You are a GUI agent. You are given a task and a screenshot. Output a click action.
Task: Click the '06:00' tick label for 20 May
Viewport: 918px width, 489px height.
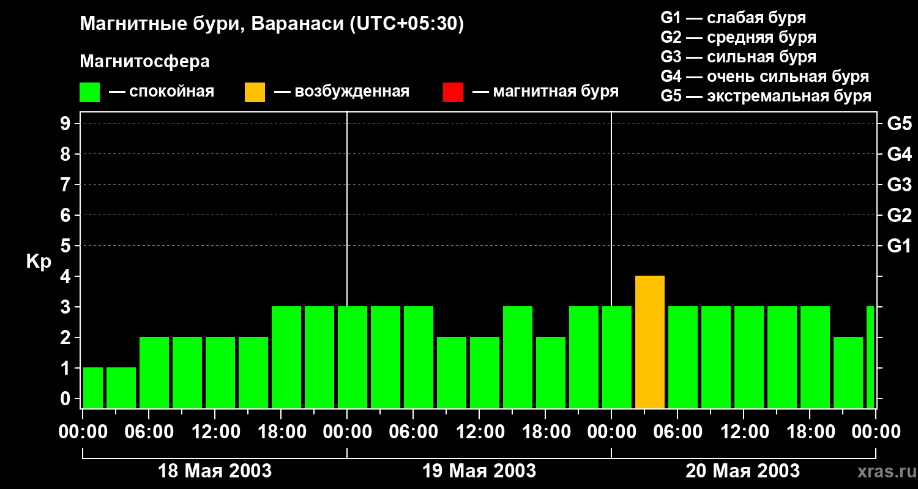coord(677,432)
